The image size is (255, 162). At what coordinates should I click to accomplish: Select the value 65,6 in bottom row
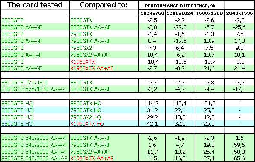(x=239, y=158)
